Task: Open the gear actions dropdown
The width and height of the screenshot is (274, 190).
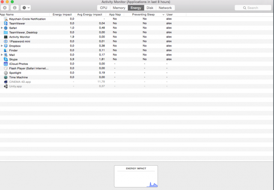Action: click(x=26, y=8)
